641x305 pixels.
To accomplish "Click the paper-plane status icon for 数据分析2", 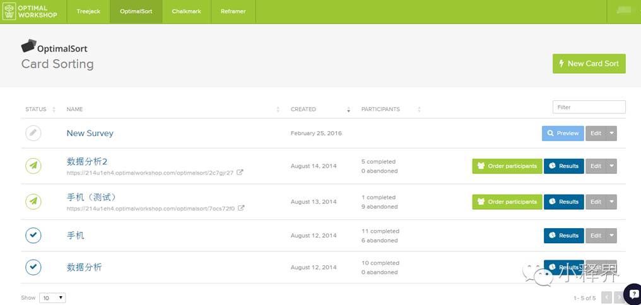I will tap(33, 166).
